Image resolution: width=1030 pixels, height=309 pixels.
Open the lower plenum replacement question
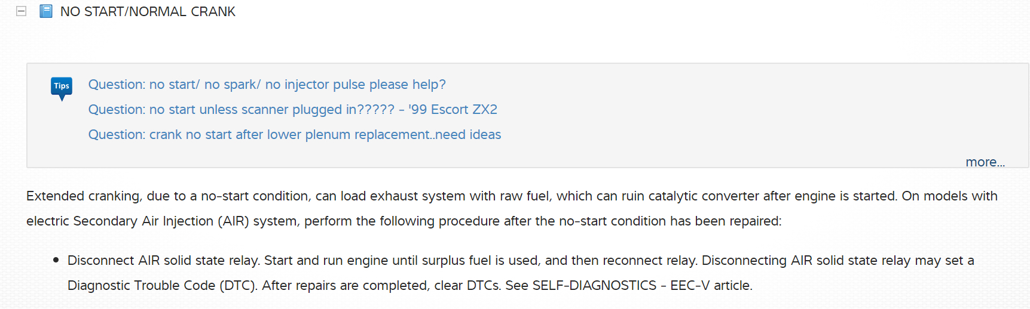coord(294,135)
